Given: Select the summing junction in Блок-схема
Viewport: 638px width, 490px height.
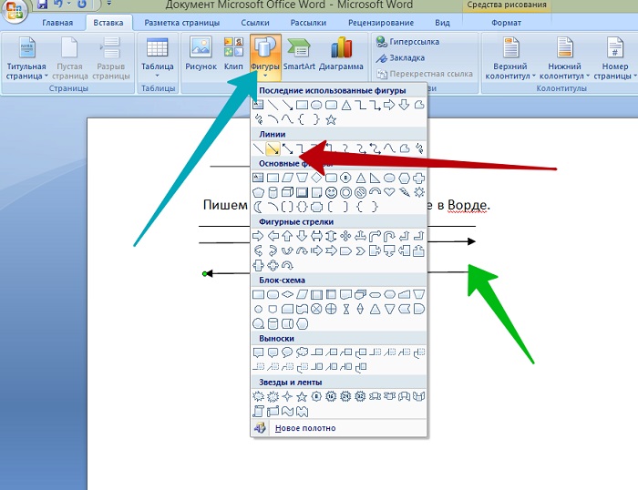Looking at the screenshot, I should (x=316, y=309).
